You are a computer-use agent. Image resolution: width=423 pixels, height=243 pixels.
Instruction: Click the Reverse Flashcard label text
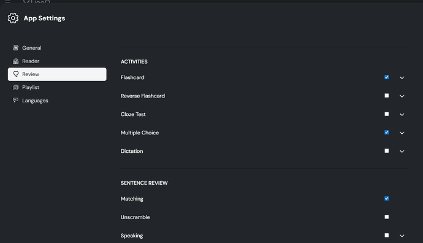coord(143,96)
